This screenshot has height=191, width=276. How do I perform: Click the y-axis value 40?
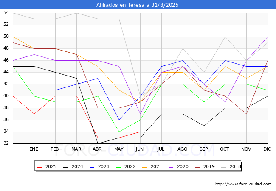(x=6, y=95)
